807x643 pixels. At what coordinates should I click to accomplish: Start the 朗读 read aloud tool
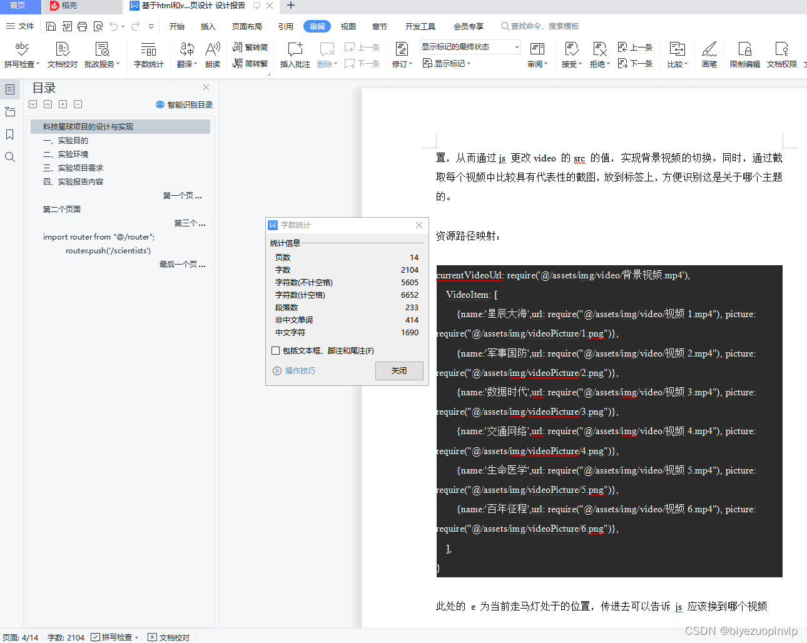[x=213, y=55]
